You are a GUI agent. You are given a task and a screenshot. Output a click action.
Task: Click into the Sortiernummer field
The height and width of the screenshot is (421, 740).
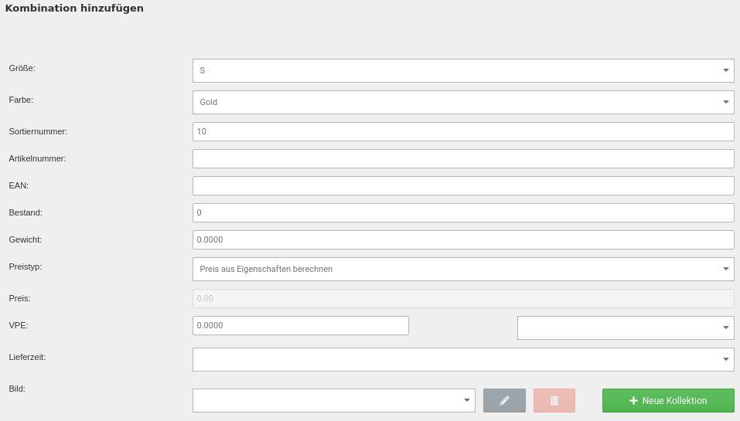(x=462, y=131)
